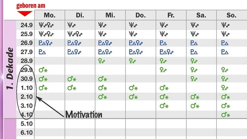This screenshot has height=139, width=247.
Task: Select the So. column header
Action: (232, 15)
